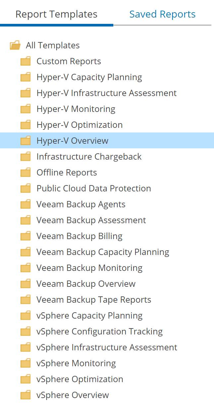This screenshot has width=214, height=404.
Task: Click the Public Cloud Data Protection folder icon
Action: pos(26,188)
